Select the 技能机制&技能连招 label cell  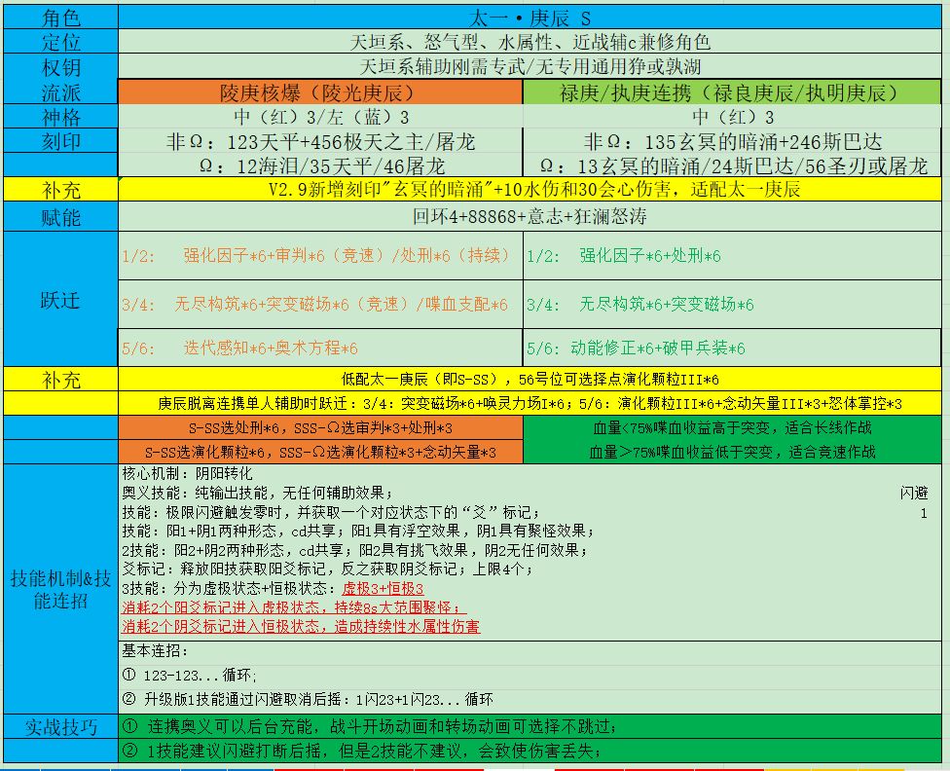pos(60,589)
